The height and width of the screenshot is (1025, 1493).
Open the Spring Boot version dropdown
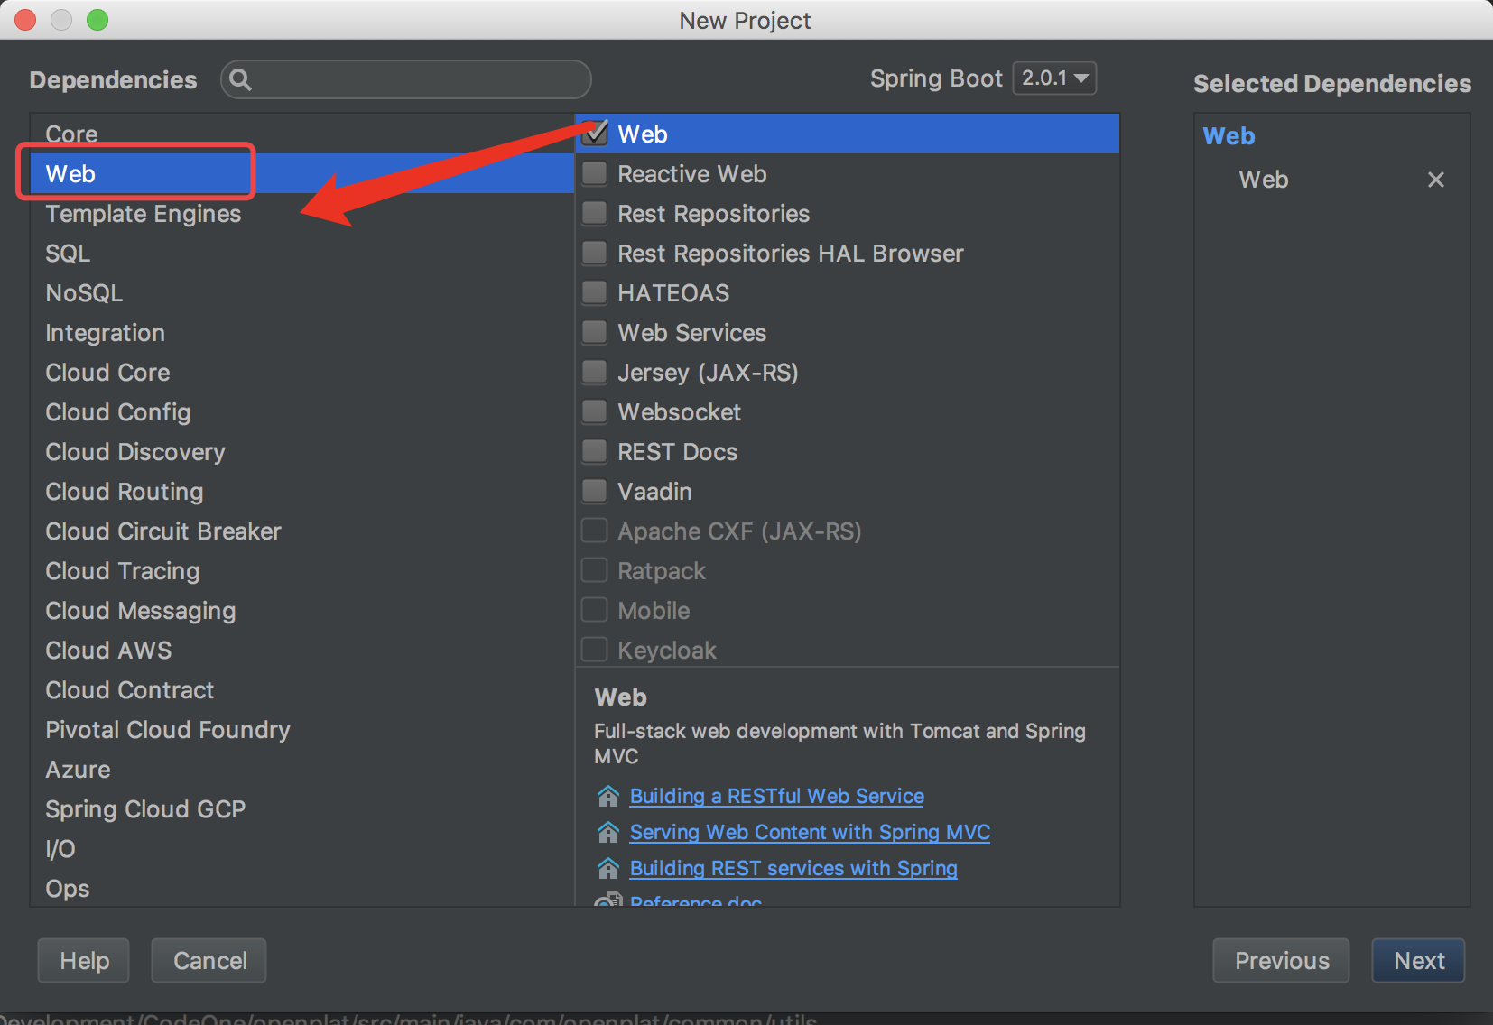(1054, 78)
